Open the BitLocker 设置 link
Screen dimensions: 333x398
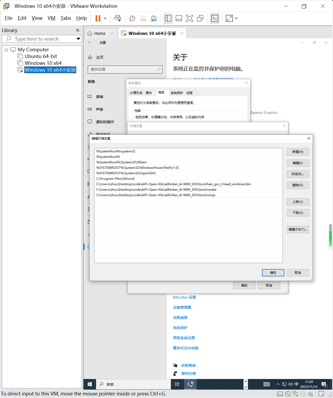(184, 297)
